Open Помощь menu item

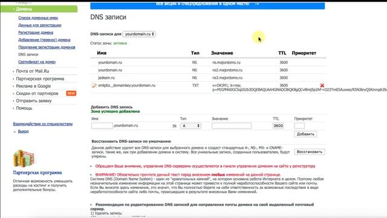click(x=24, y=108)
